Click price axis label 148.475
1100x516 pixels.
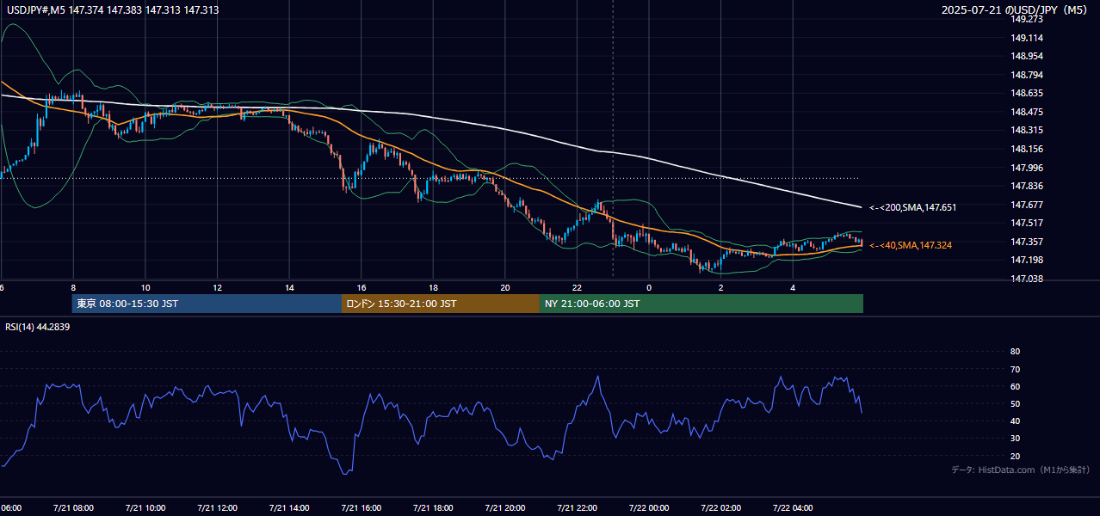[x=1027, y=112]
